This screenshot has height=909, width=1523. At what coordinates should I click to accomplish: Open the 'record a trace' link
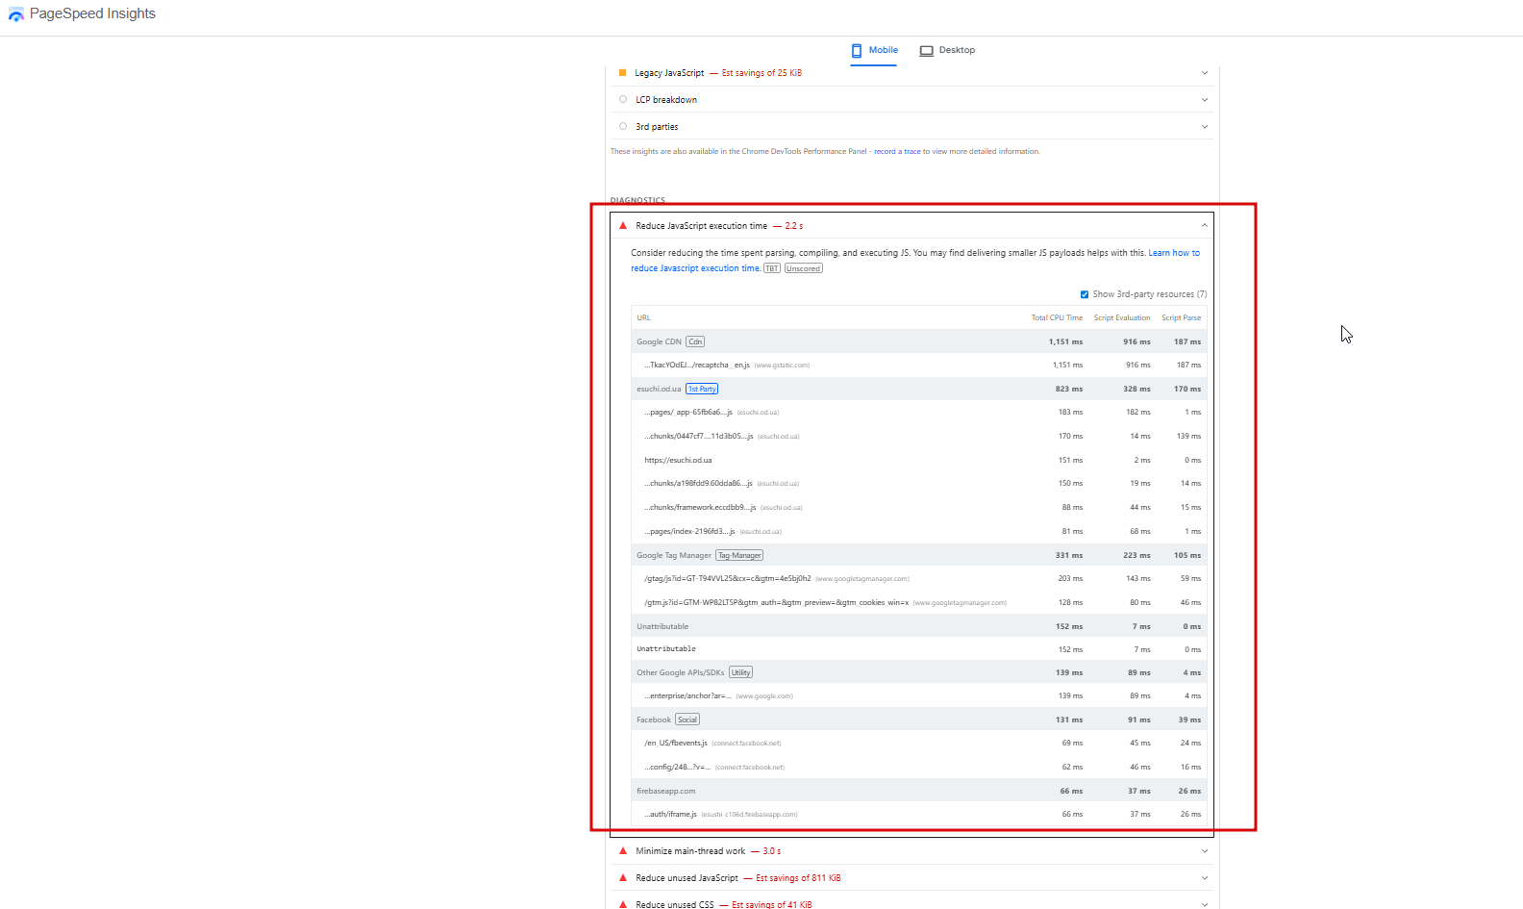(897, 151)
